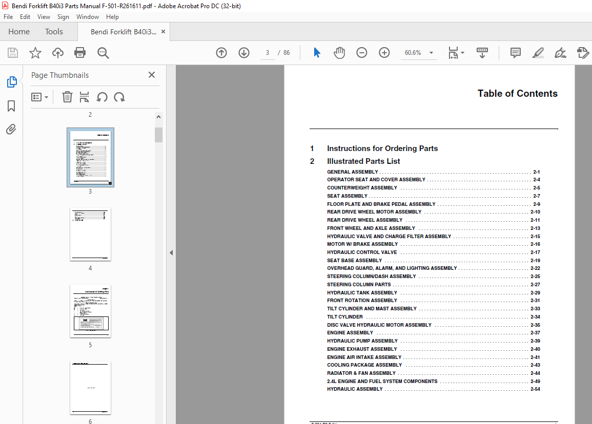Viewport: 592px width, 424px height.
Task: Go to the next page
Action: pos(244,53)
